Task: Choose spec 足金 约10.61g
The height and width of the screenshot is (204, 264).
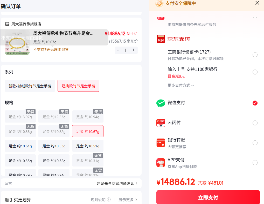Action: (20, 146)
